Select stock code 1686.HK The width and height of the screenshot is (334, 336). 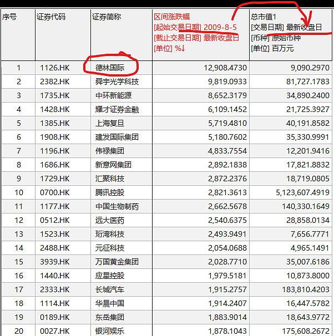[55, 165]
